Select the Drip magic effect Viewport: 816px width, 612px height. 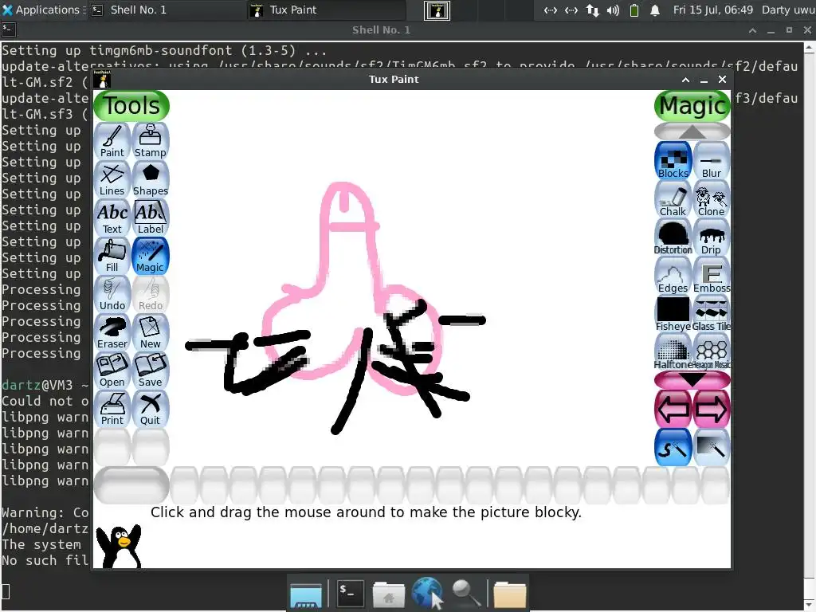pyautogui.click(x=712, y=237)
